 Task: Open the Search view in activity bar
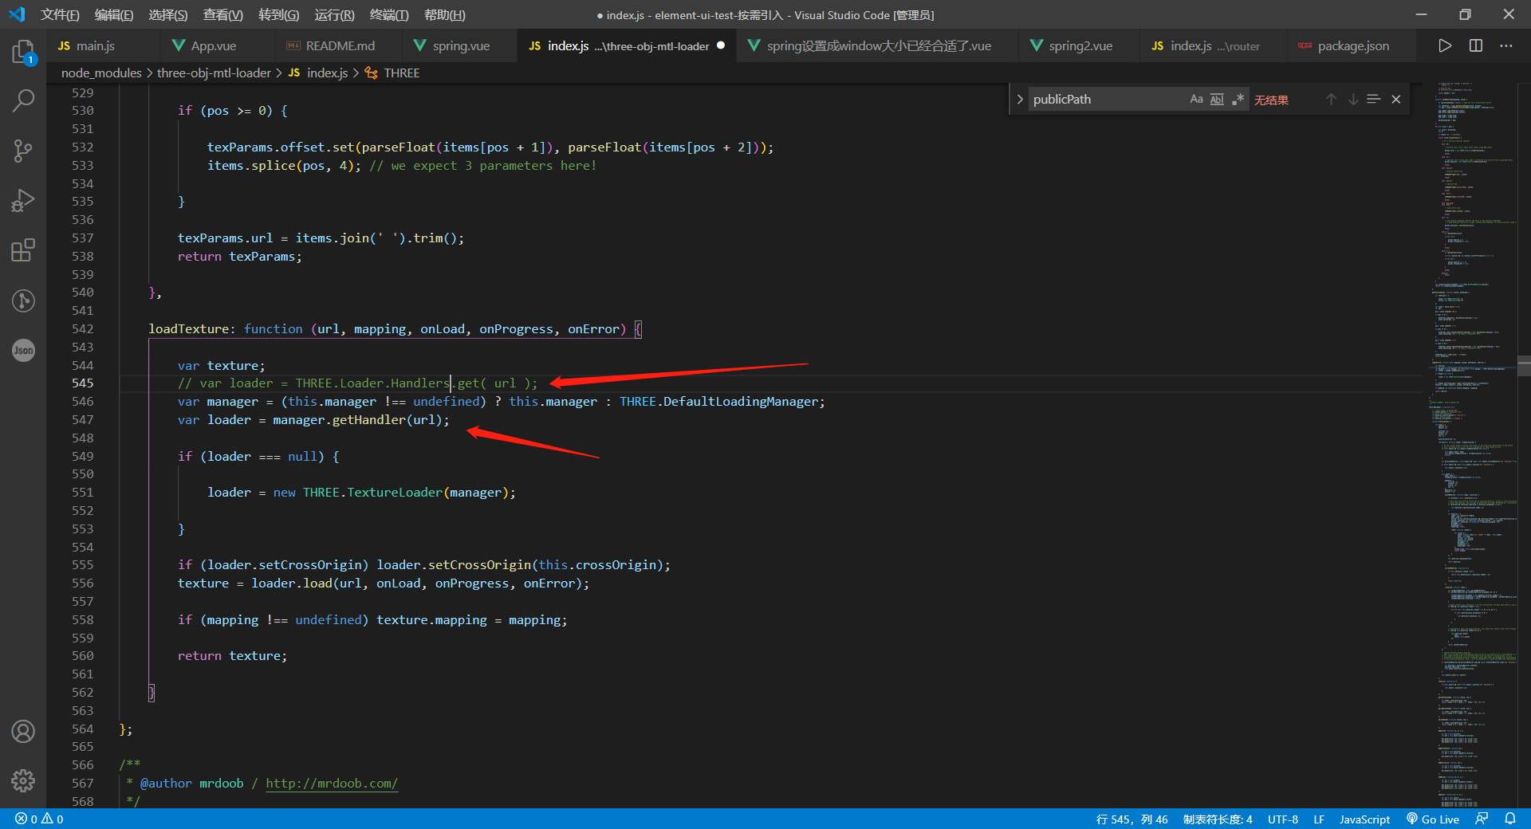[x=23, y=100]
